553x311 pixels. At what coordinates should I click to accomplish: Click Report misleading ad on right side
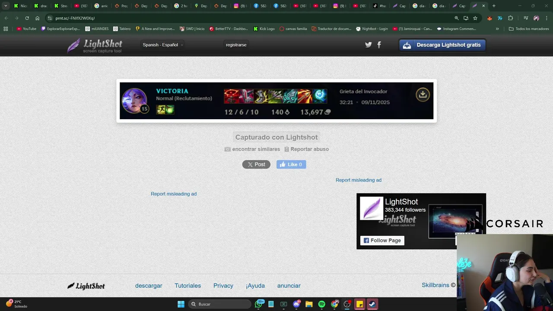pos(359,180)
